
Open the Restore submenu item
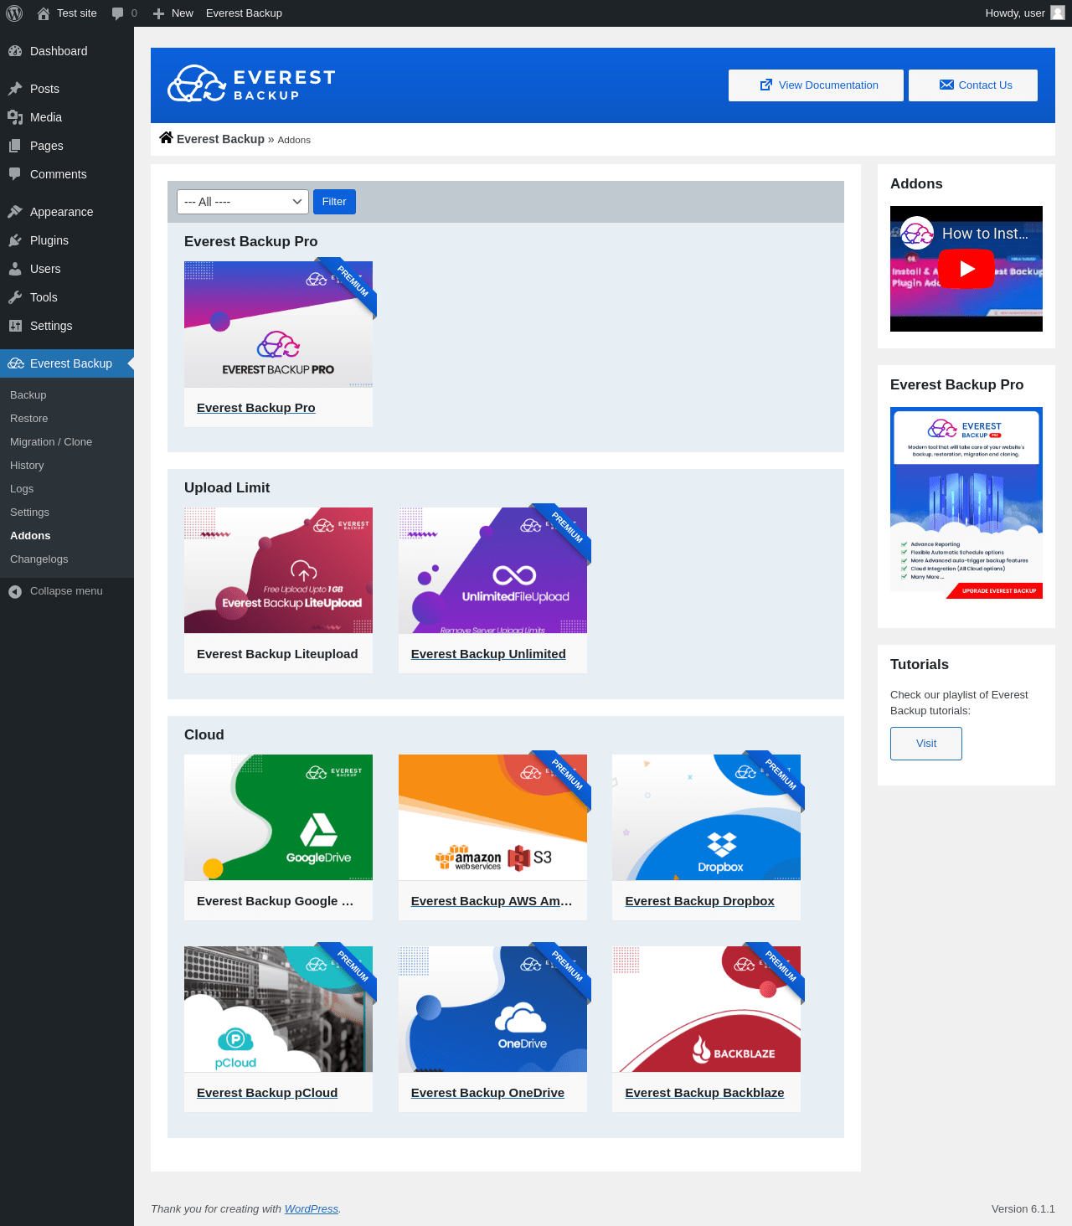pos(29,419)
